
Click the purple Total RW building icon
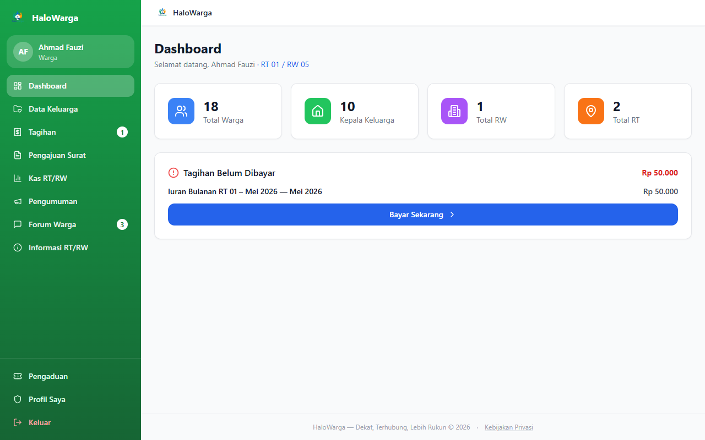point(454,111)
